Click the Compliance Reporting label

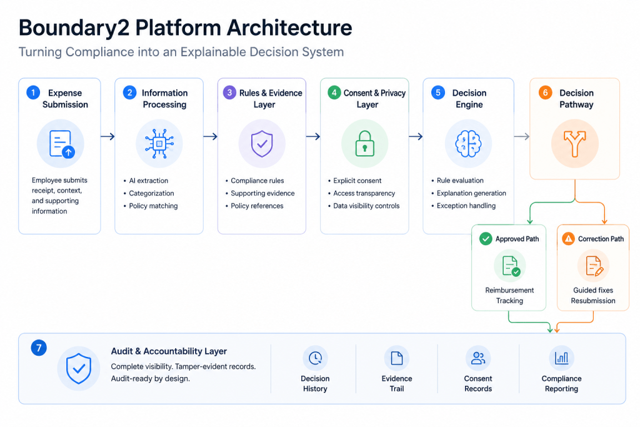[562, 383]
